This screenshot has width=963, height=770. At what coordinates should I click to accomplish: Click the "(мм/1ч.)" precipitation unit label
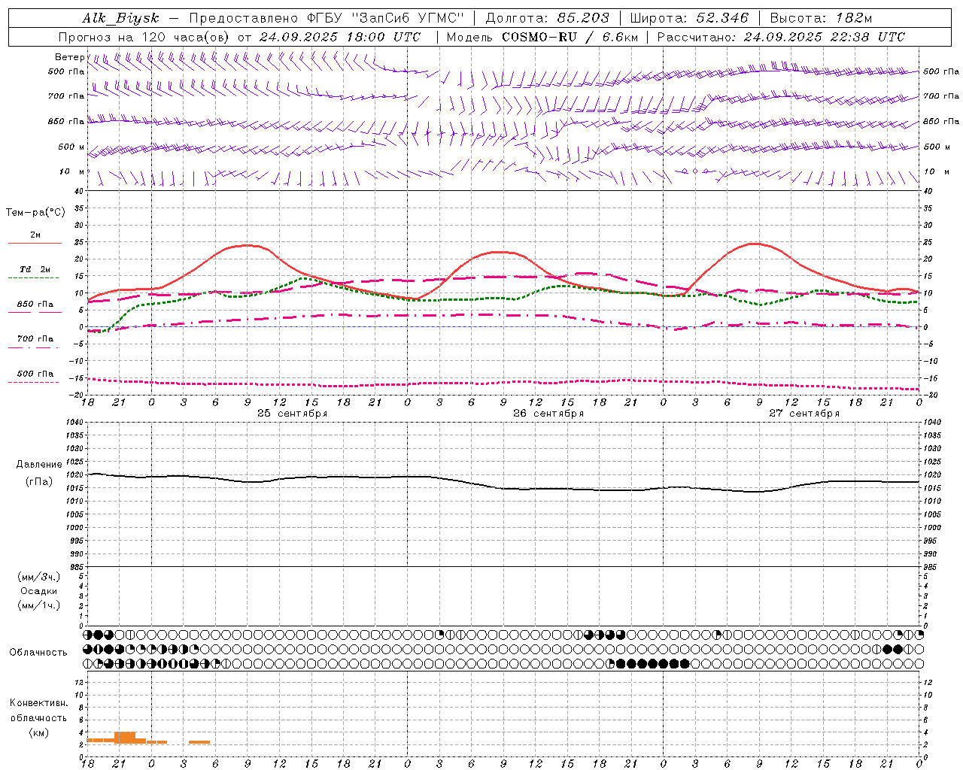(39, 605)
